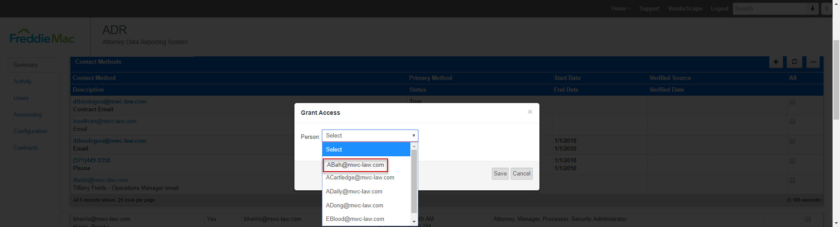Click Logout in the top bar
840x227 pixels.
click(x=720, y=8)
